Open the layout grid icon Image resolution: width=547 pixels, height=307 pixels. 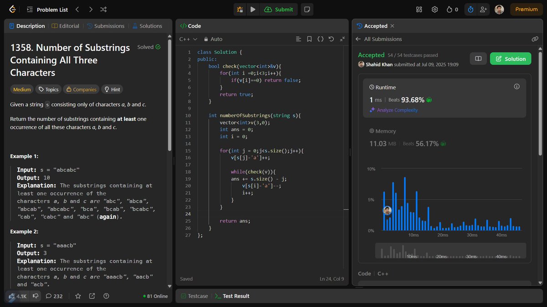tap(419, 9)
